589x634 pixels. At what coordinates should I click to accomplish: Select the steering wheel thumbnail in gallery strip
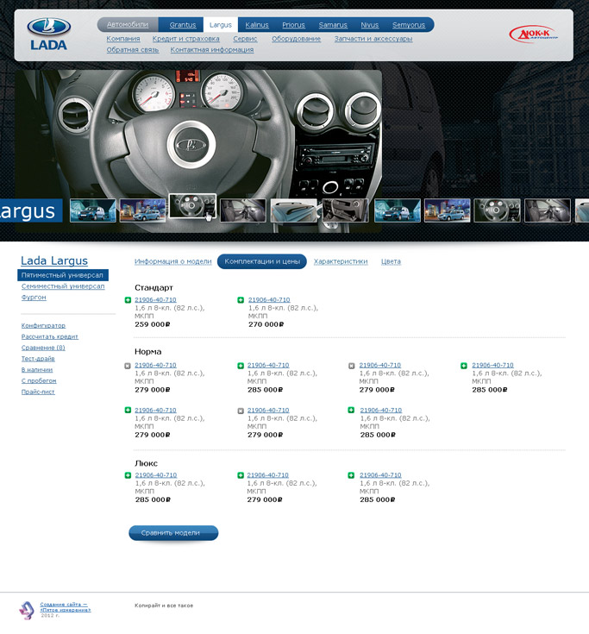coord(192,206)
